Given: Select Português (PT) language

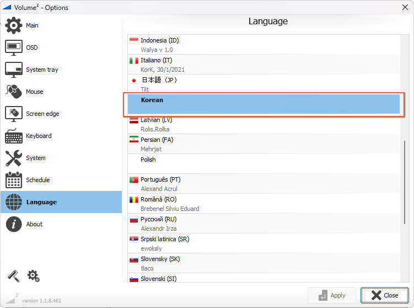Looking at the screenshot, I should pyautogui.click(x=264, y=183).
